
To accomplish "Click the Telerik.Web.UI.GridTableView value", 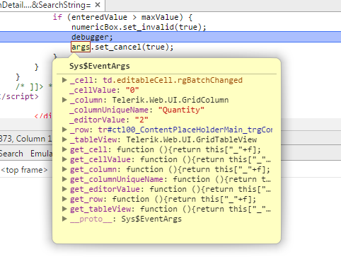I will tap(192, 139).
